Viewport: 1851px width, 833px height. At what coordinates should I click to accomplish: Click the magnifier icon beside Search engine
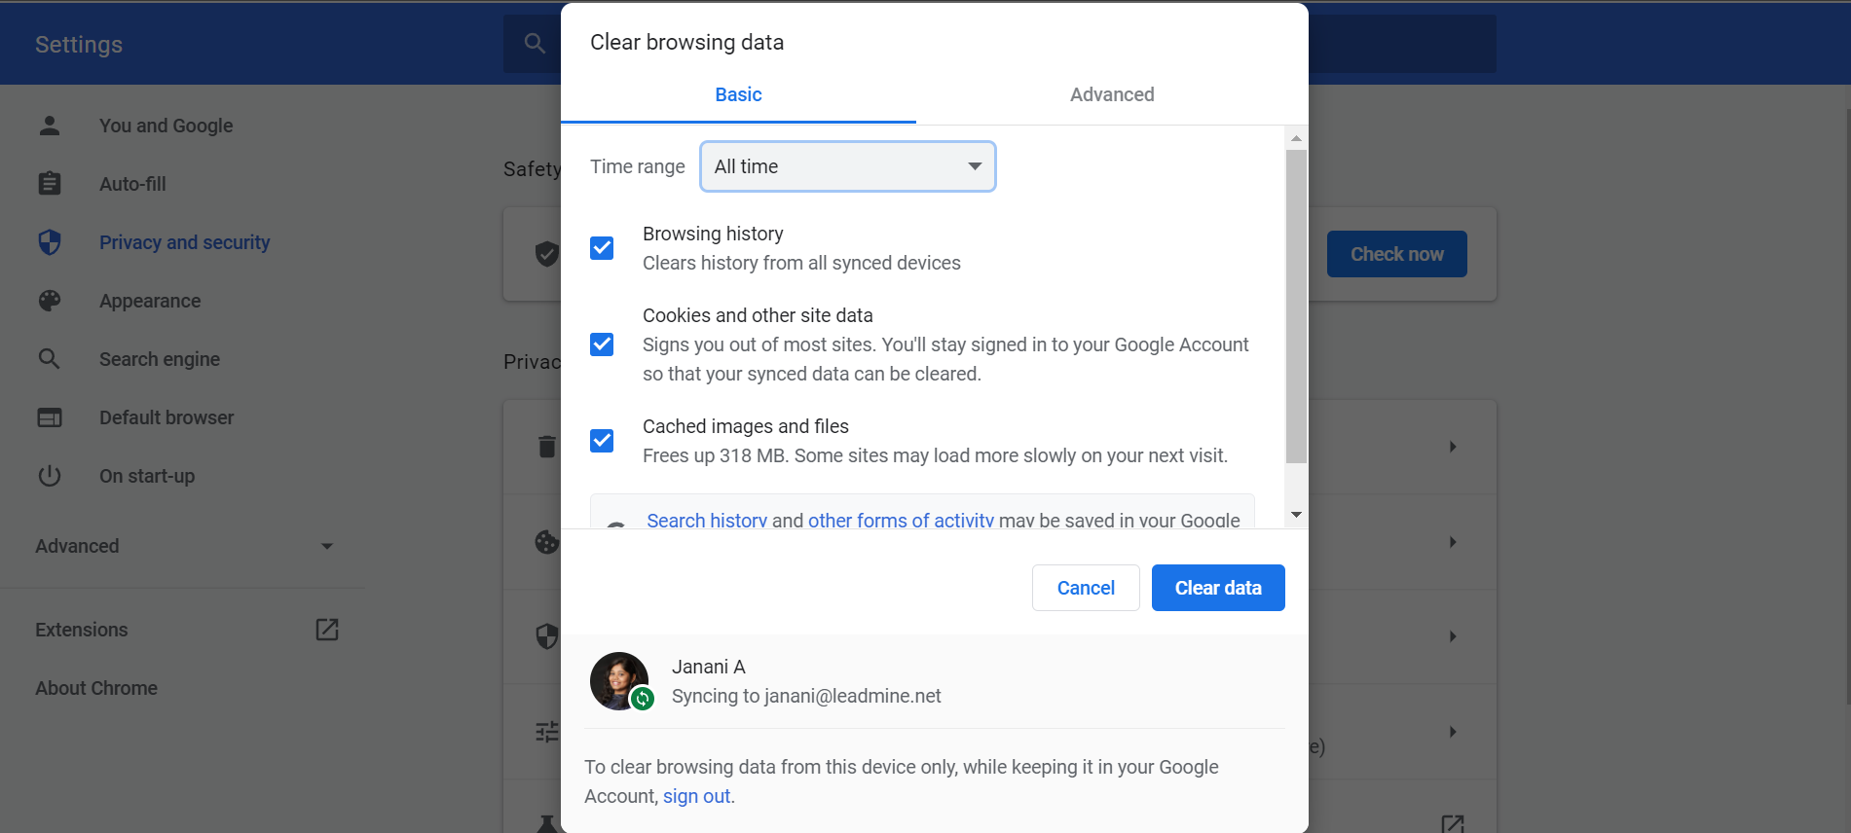click(x=50, y=359)
